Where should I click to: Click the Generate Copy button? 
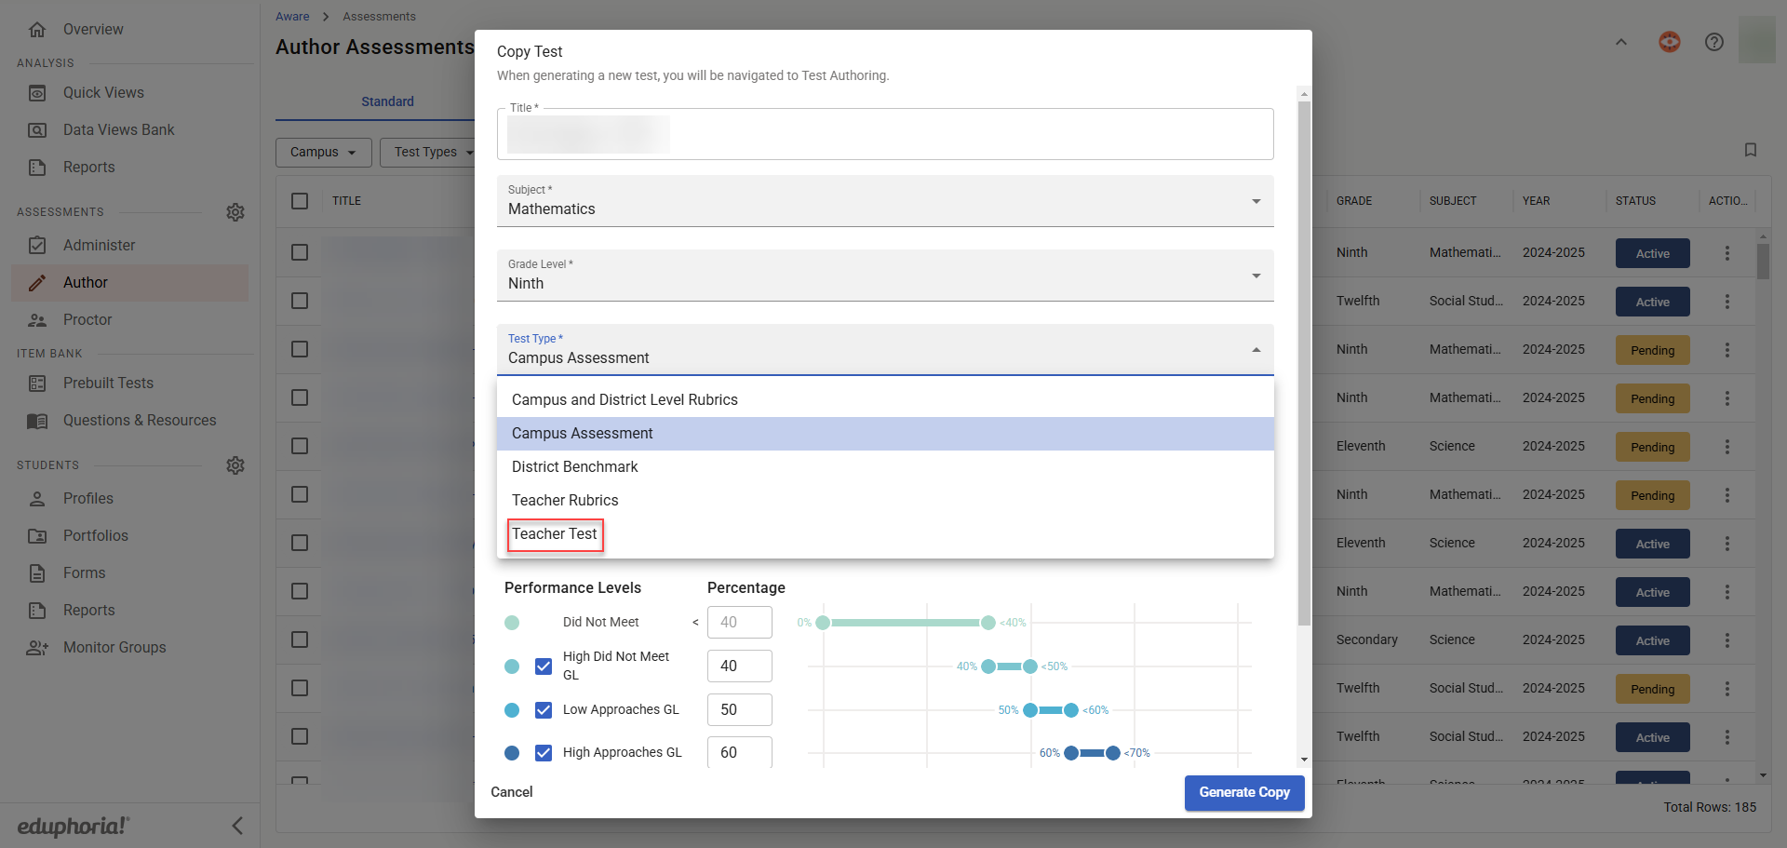click(x=1243, y=793)
